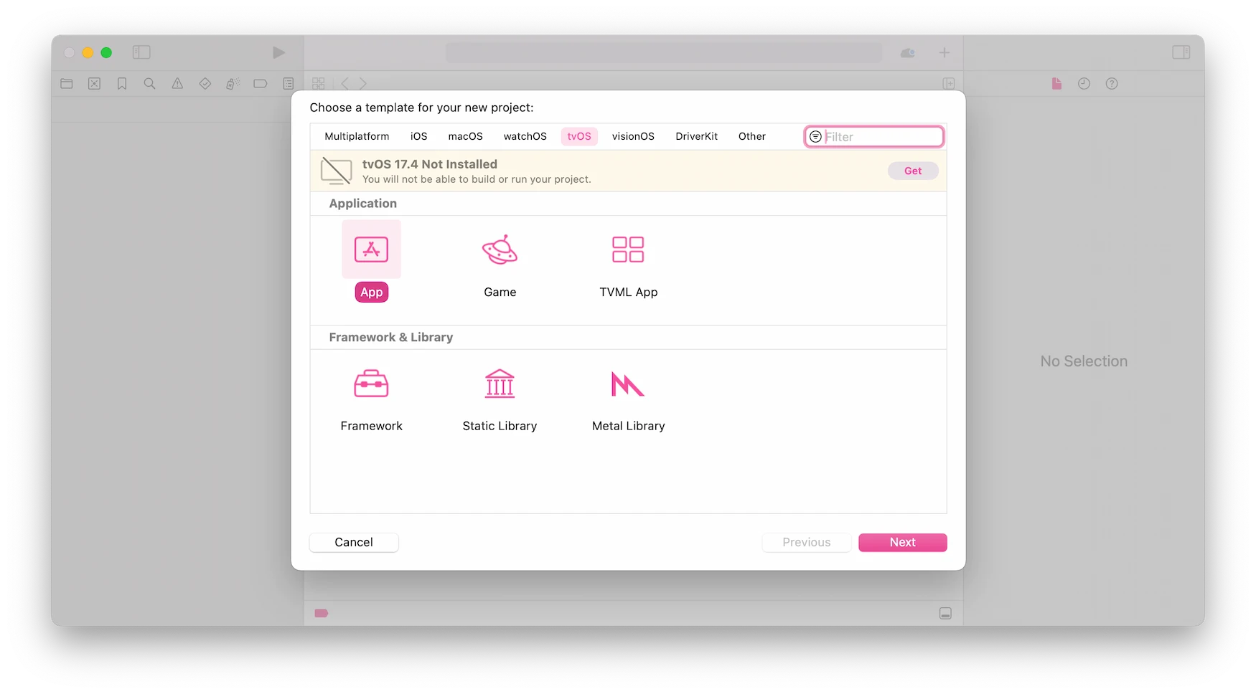Open the Test navigator checkmark icon
This screenshot has height=694, width=1256.
click(x=205, y=84)
